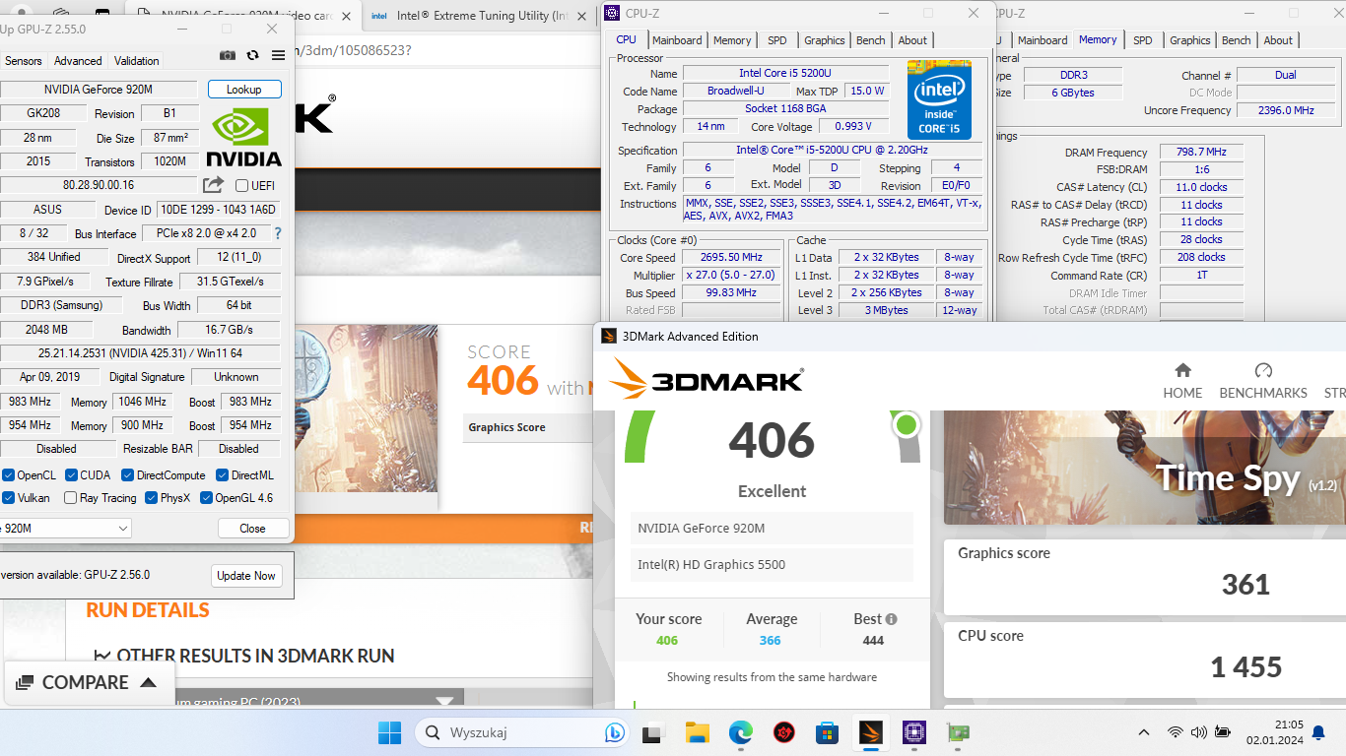
Task: Open Bench tab in front CPU-Z window
Action: (871, 40)
